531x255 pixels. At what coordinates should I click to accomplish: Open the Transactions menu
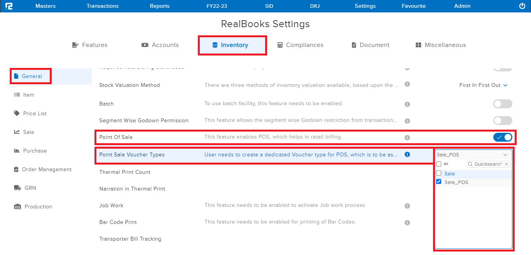[x=103, y=6]
